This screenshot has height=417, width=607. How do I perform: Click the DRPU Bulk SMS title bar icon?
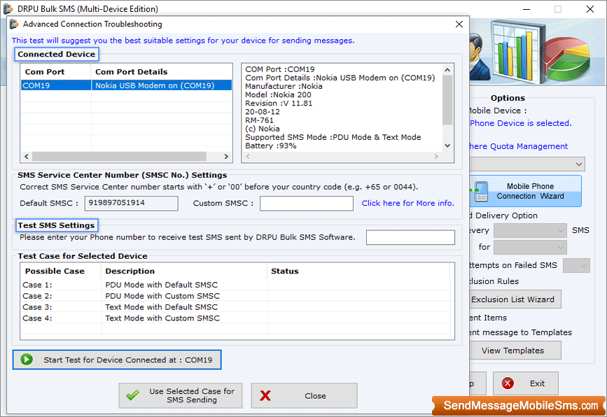coord(8,9)
